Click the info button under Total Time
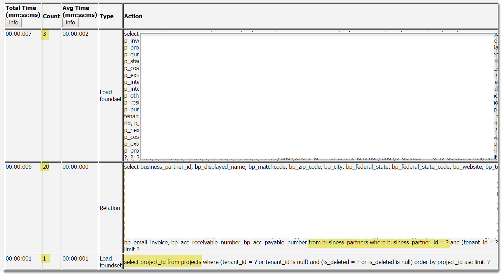Screen dimensions: 503x276 tap(14, 23)
